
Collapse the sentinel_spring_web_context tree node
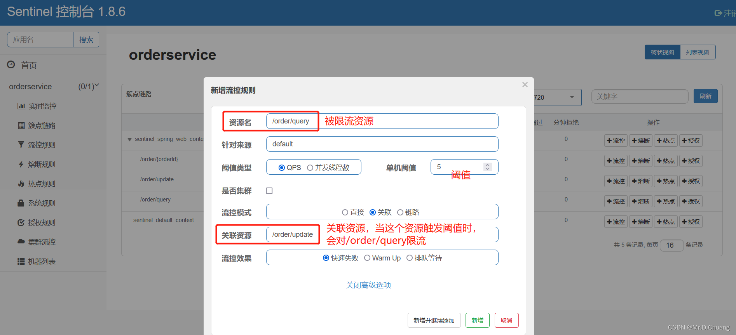coord(129,139)
